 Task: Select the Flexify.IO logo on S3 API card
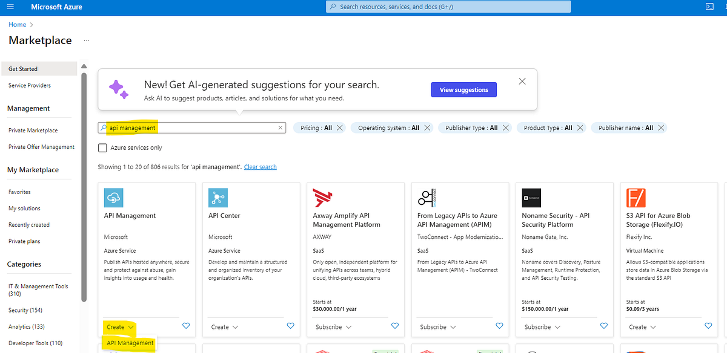click(635, 198)
